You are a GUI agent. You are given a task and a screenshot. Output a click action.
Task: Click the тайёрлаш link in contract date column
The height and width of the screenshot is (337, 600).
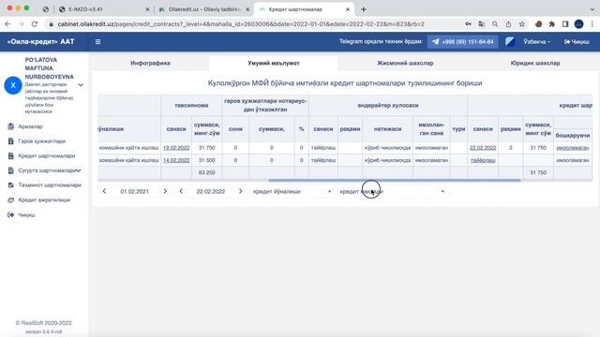coord(483,160)
